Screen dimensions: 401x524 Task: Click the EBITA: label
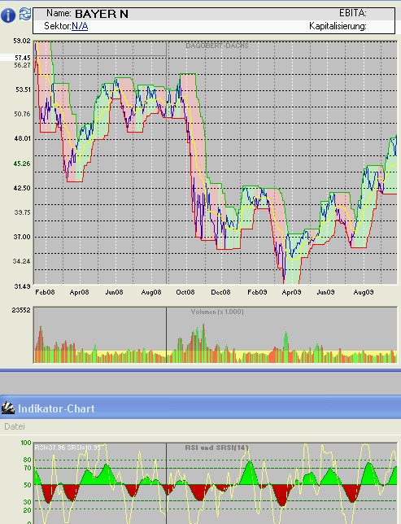pyautogui.click(x=353, y=13)
